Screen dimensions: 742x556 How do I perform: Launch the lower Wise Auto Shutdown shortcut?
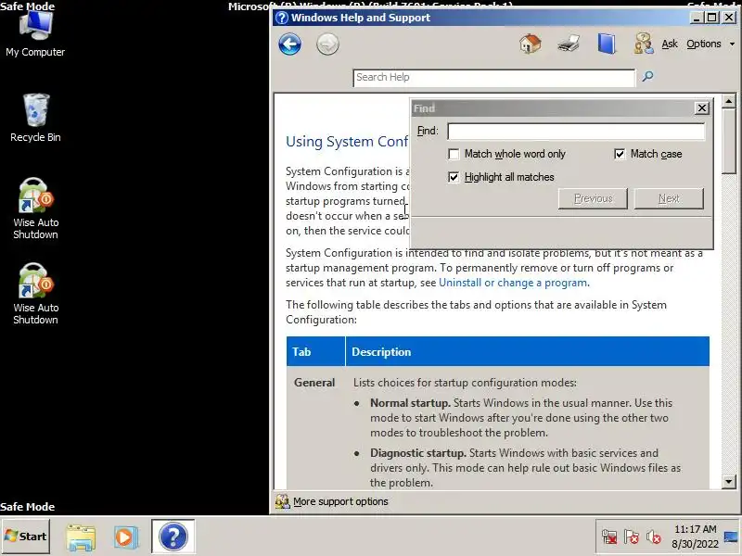pyautogui.click(x=35, y=294)
